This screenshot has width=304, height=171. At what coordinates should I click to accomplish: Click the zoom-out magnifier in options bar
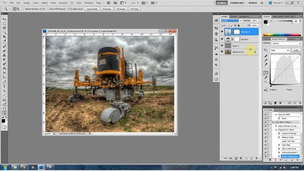[x=18, y=9]
